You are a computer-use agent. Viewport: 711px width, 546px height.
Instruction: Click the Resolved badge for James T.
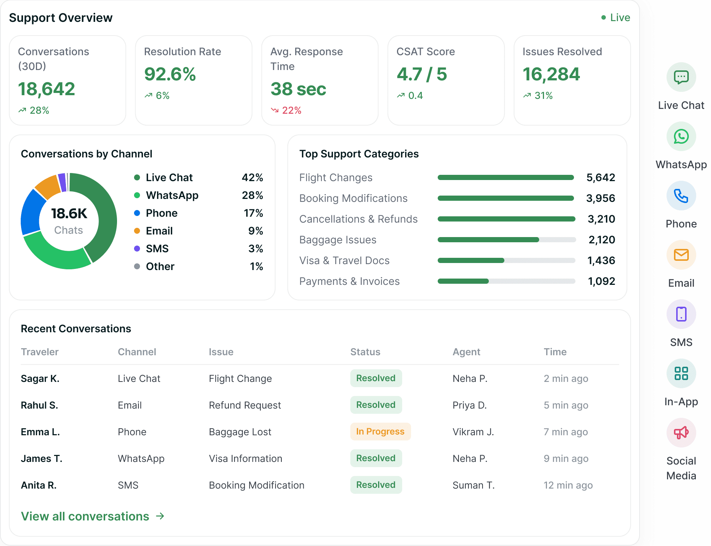[376, 458]
